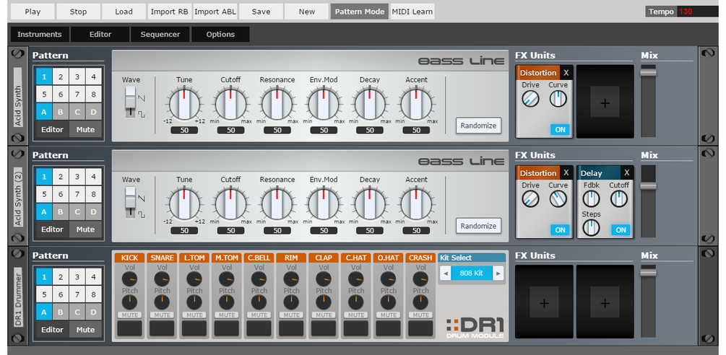Add FX unit in first Acid Synth's empty slot
Image resolution: width=726 pixels, height=355 pixels.
[x=605, y=103]
